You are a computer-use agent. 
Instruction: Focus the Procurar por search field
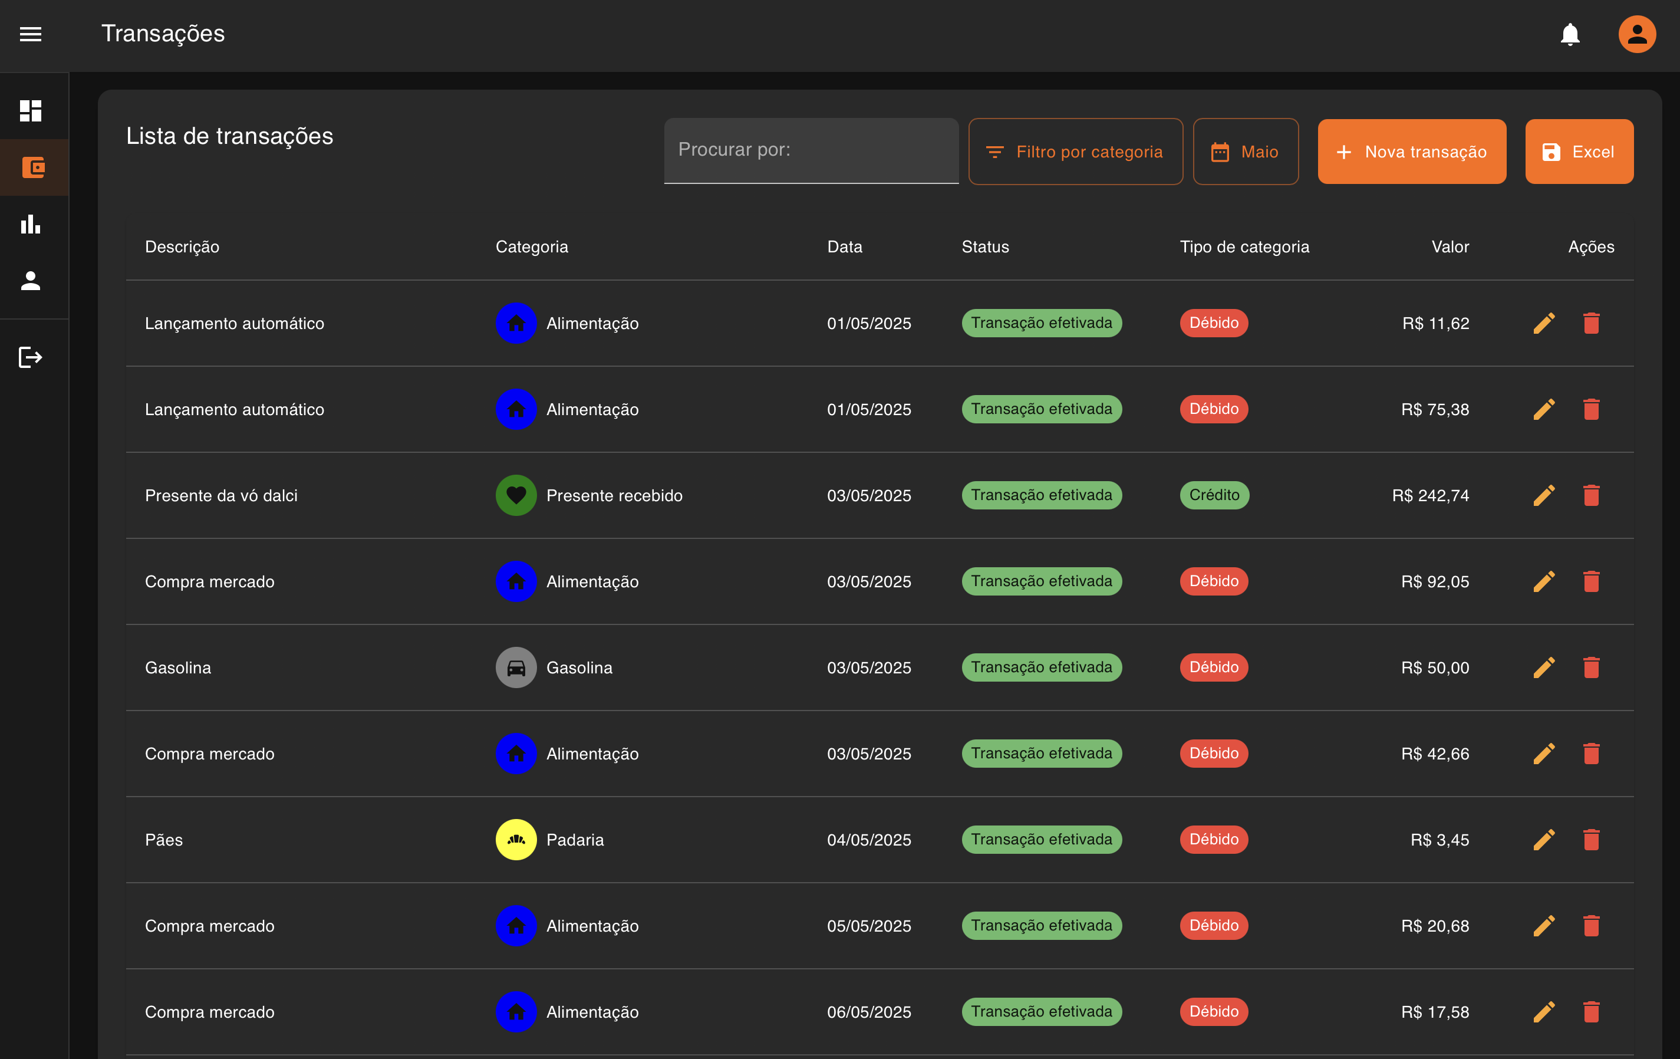tap(811, 151)
